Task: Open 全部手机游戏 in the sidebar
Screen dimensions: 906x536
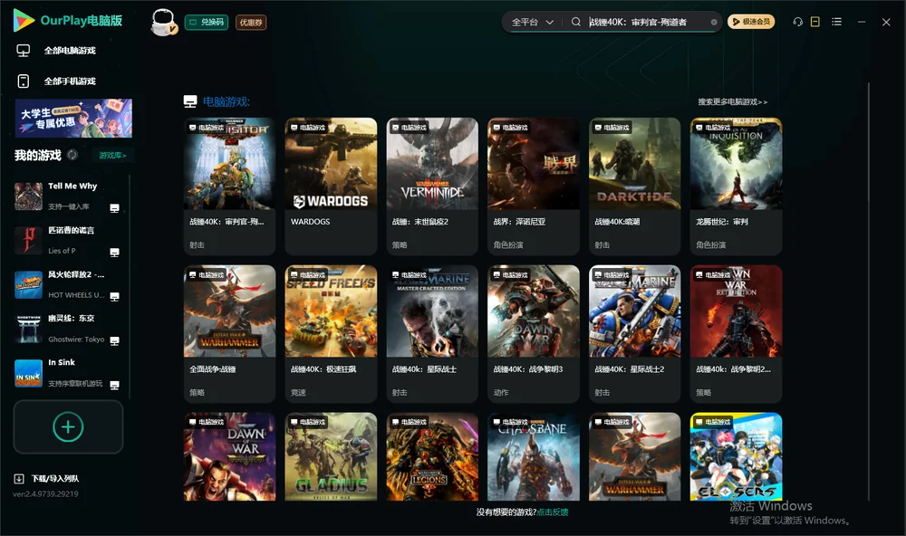Action: coord(70,81)
